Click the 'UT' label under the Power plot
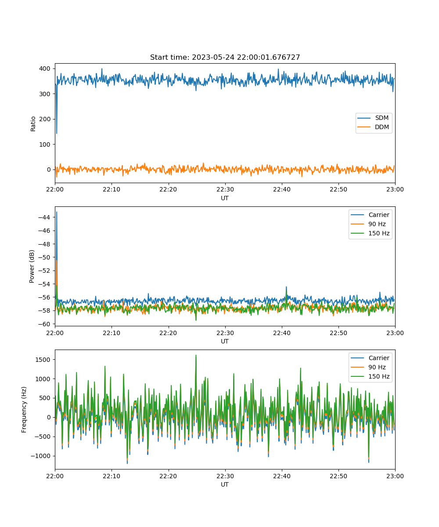Image resolution: width=439 pixels, height=527 pixels. (225, 342)
